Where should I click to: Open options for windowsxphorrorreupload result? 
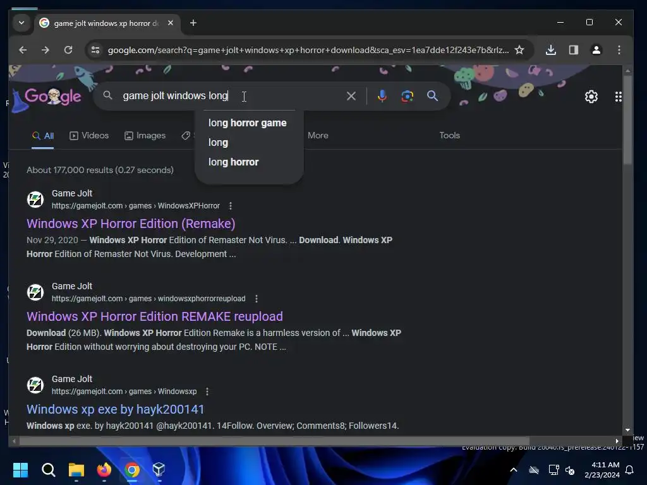[x=257, y=299]
